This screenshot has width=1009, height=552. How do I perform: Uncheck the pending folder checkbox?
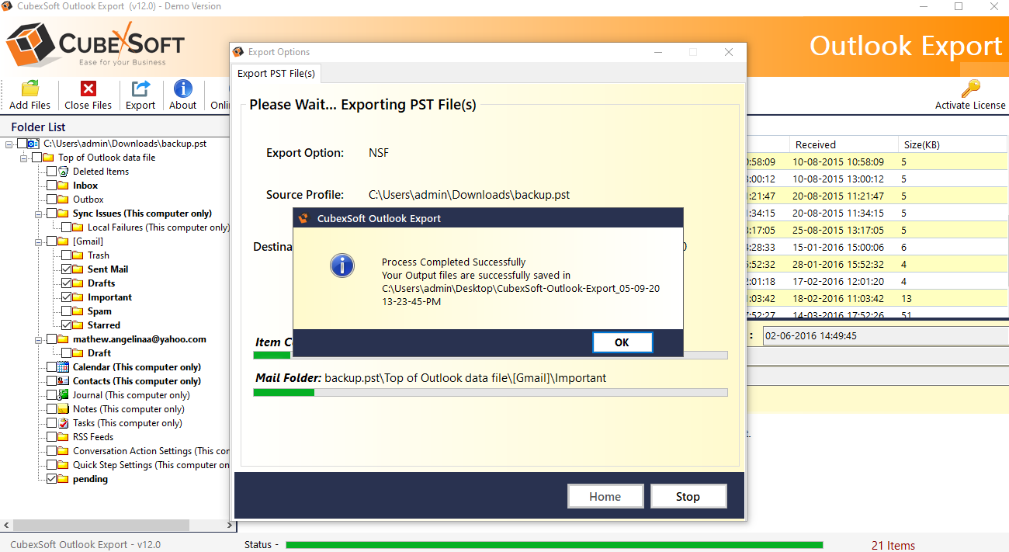tap(51, 479)
